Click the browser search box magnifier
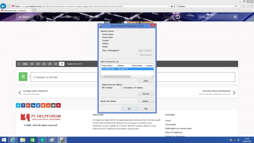Viewport: 254px width, 143px height. 236,6
